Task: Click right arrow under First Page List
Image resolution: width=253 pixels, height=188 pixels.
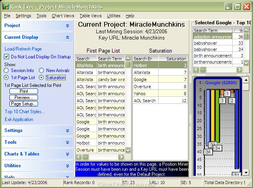Action: pyautogui.click(x=121, y=157)
